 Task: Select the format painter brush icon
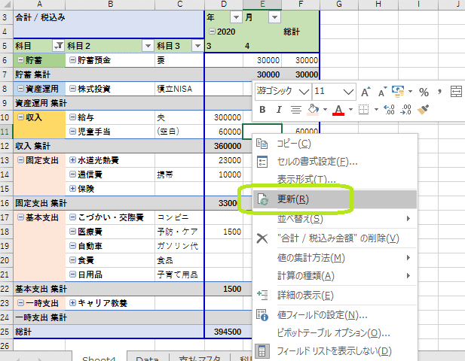pos(423,110)
